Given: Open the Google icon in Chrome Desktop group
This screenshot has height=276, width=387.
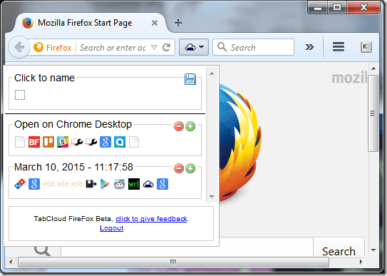Looking at the screenshot, I should pos(105,142).
